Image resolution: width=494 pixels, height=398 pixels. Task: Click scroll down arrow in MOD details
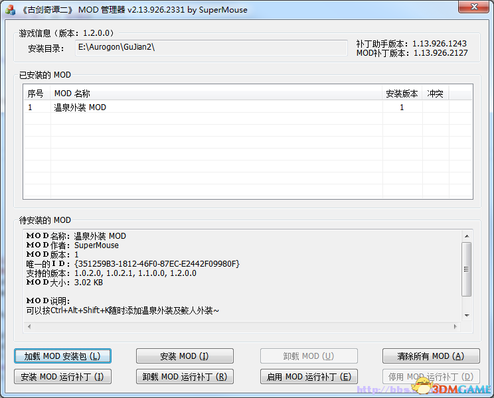click(467, 316)
